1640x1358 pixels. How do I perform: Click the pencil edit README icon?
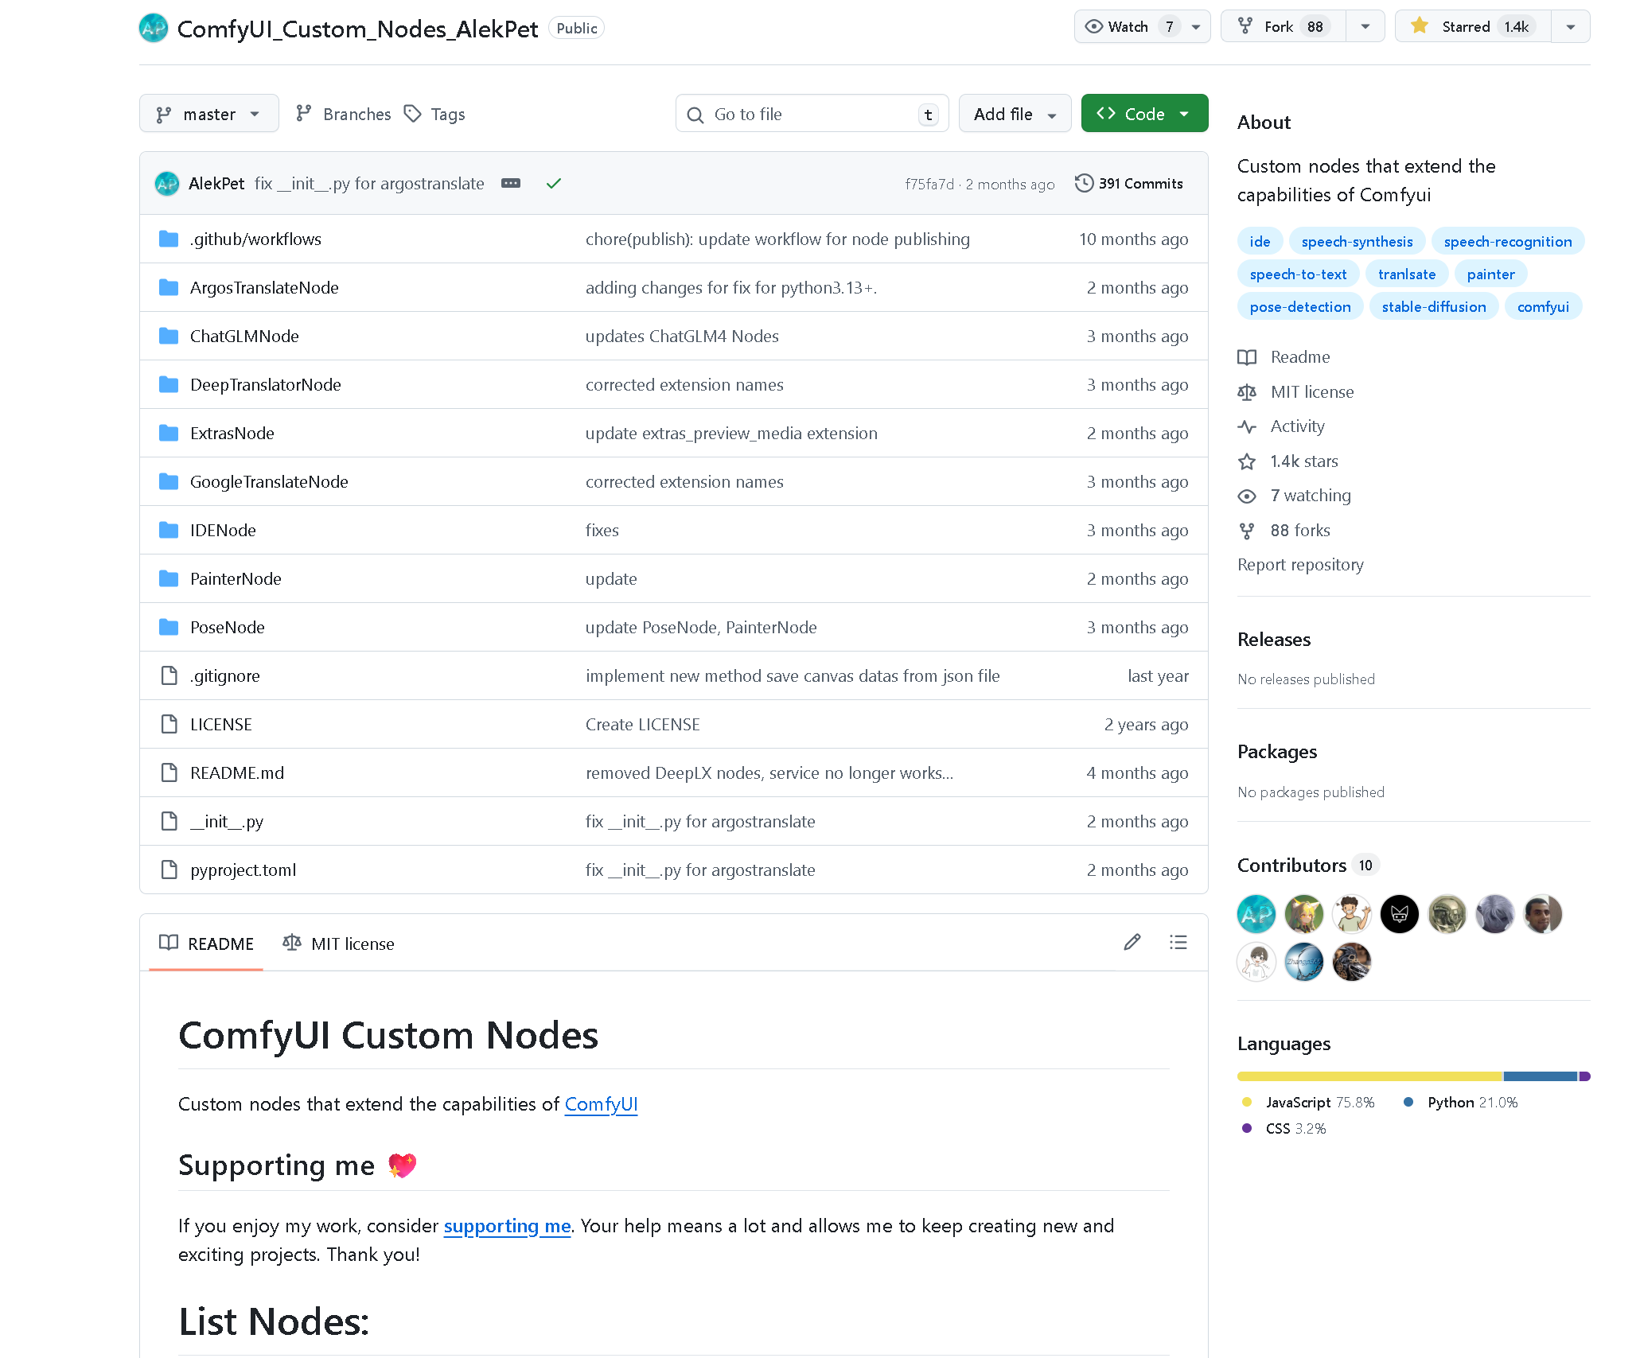coord(1132,943)
